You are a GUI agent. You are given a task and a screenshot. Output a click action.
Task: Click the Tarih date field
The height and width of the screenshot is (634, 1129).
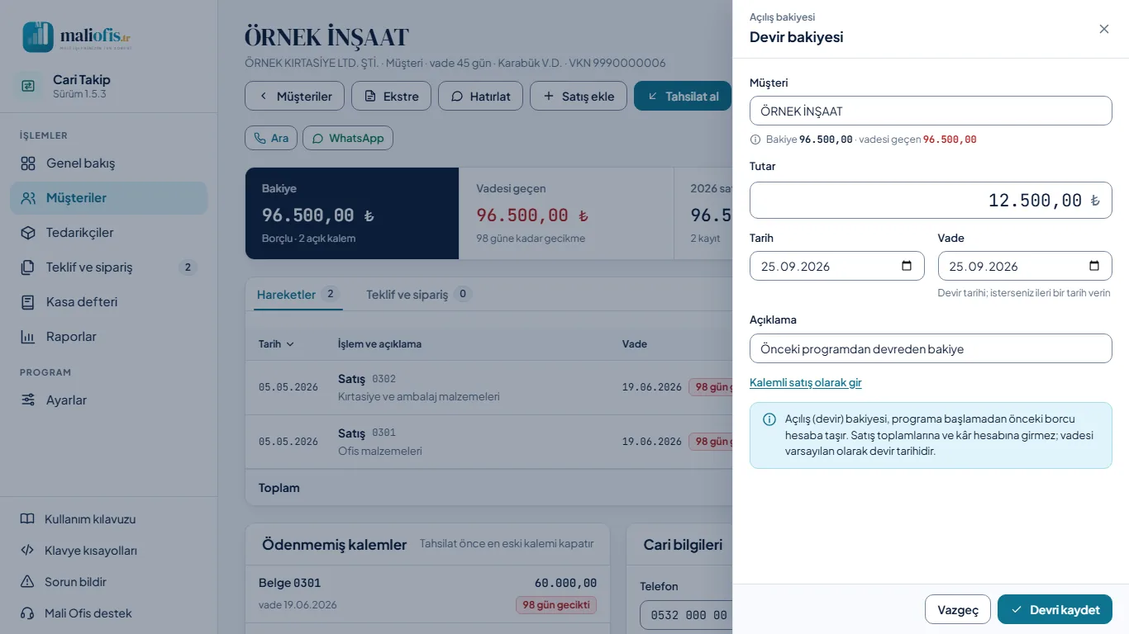click(837, 266)
